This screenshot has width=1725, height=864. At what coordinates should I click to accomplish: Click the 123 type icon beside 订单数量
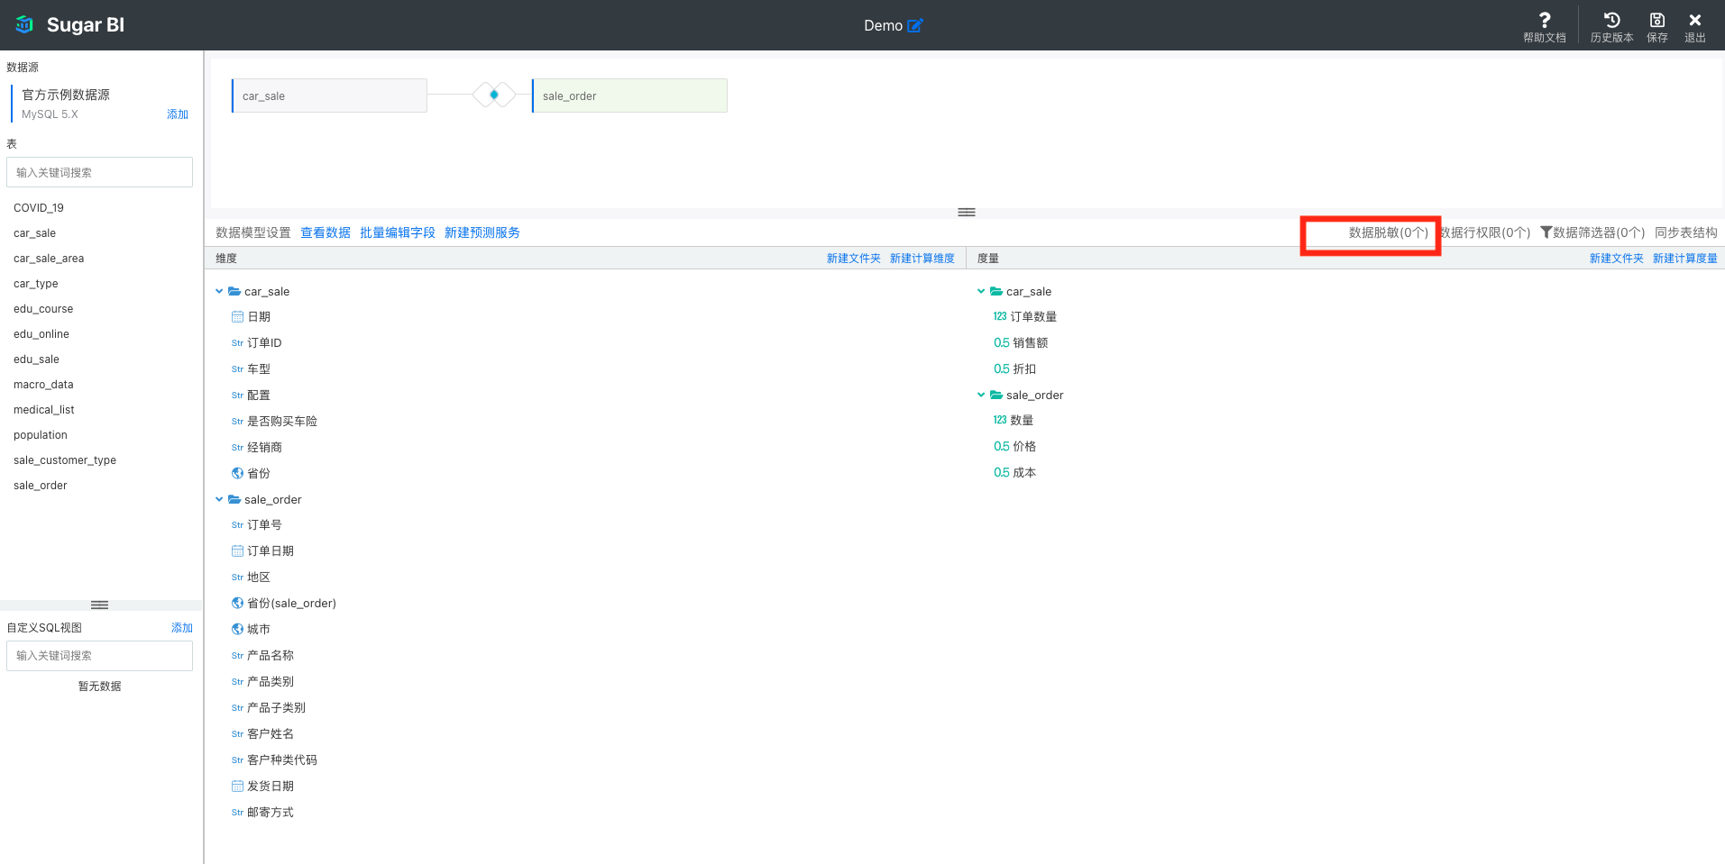click(1000, 316)
